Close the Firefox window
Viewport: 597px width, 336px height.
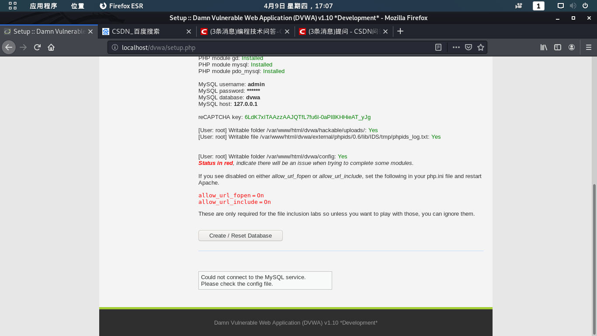click(589, 18)
